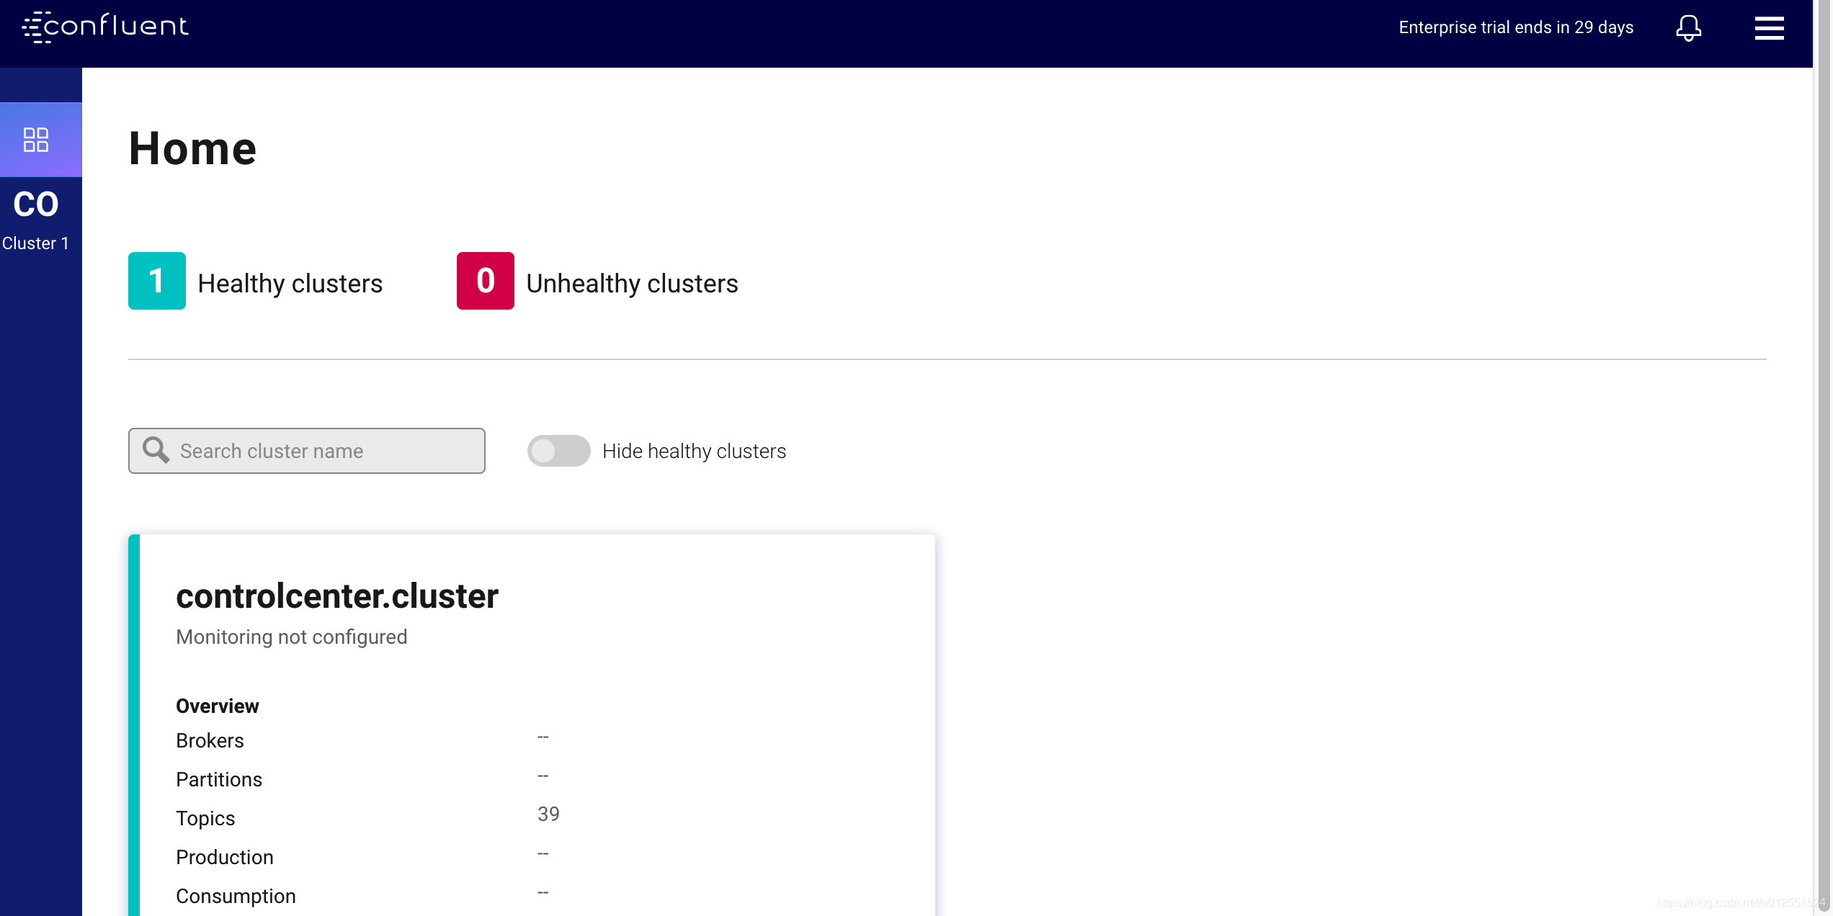1833x916 pixels.
Task: Click the Brokers row in Overview
Action: pyautogui.click(x=210, y=740)
